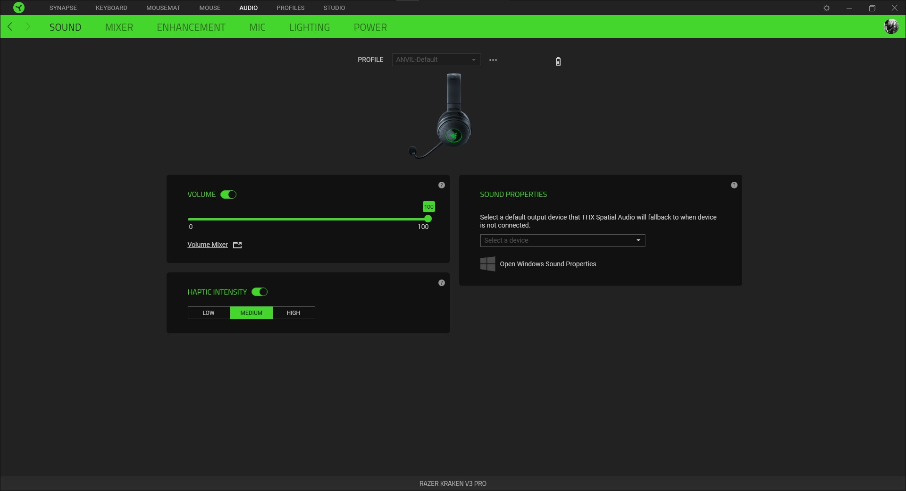Check headset battery status icon
Image resolution: width=906 pixels, height=491 pixels.
click(x=558, y=61)
